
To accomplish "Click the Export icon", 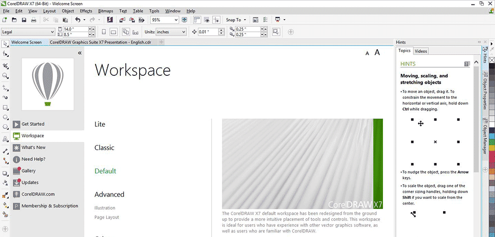I will (x=132, y=20).
